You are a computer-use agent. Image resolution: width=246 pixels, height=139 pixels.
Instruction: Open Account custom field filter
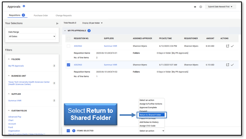(x=12, y=124)
